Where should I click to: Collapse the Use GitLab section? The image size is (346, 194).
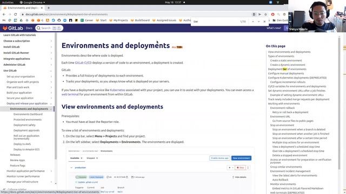[51, 71]
